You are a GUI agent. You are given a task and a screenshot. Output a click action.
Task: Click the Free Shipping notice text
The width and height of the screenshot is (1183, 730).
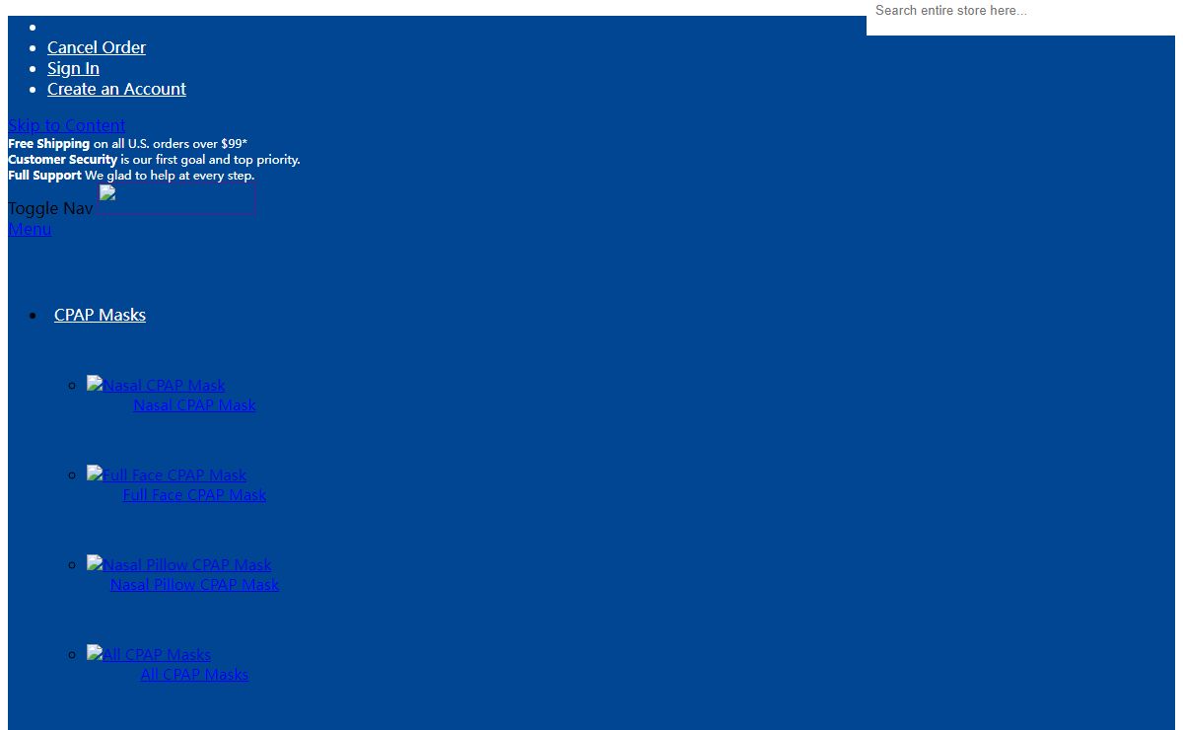pos(127,144)
